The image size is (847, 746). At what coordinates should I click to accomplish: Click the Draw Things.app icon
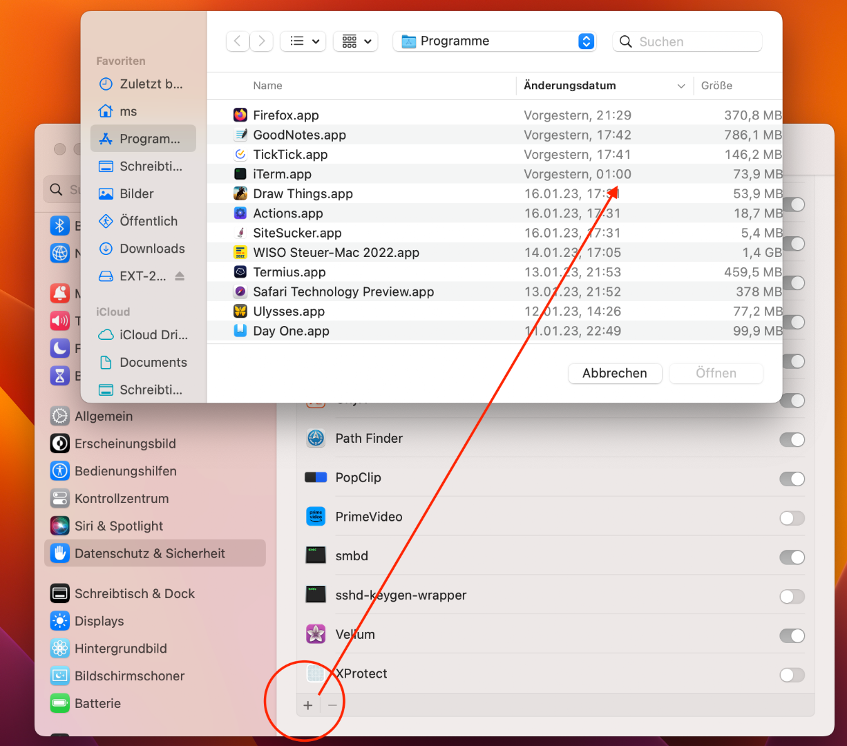point(240,193)
